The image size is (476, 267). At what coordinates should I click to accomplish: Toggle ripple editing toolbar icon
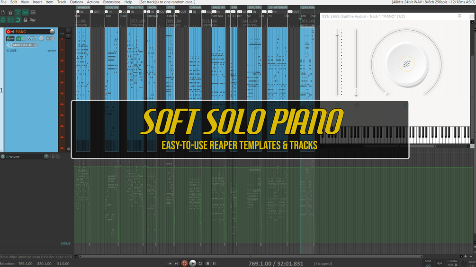click(33, 12)
